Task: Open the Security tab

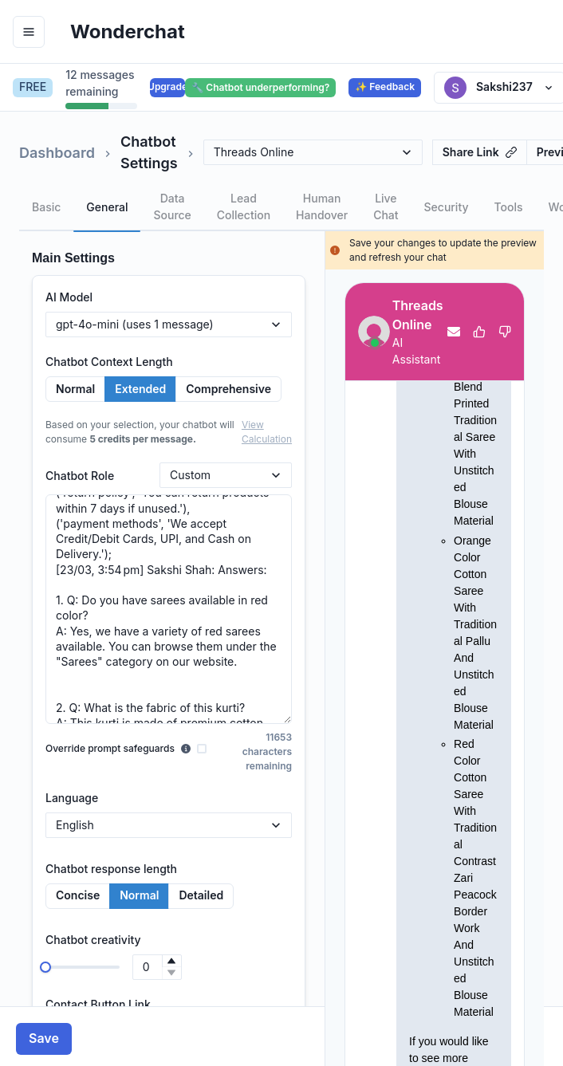Action: pos(446,207)
